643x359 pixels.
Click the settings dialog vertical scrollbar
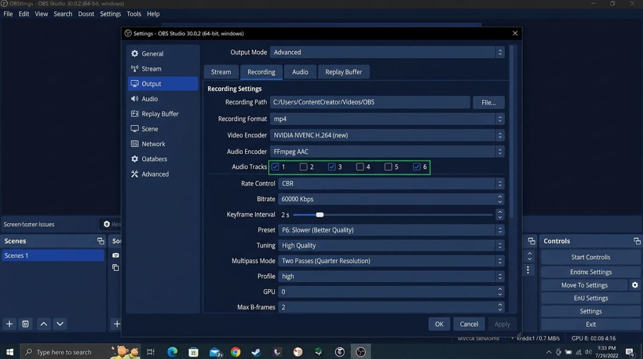click(x=512, y=131)
